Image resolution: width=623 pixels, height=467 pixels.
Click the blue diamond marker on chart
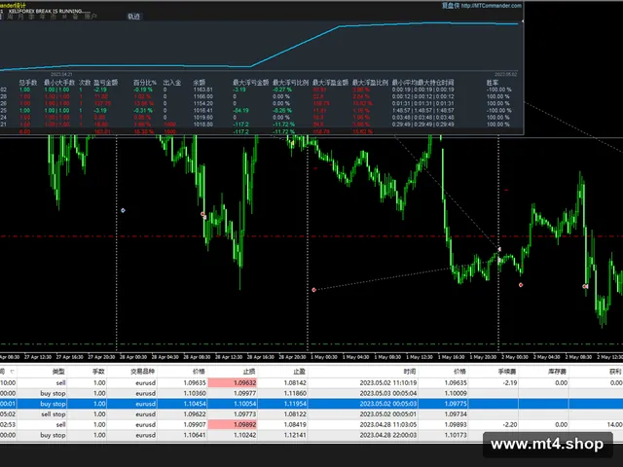click(x=124, y=210)
